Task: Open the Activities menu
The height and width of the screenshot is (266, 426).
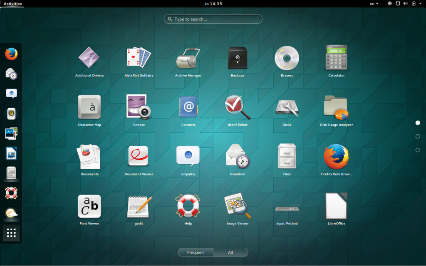Action: [12, 3]
